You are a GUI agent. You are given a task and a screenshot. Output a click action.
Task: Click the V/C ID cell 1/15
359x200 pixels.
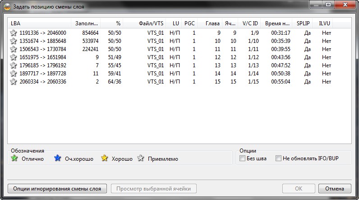click(x=253, y=82)
